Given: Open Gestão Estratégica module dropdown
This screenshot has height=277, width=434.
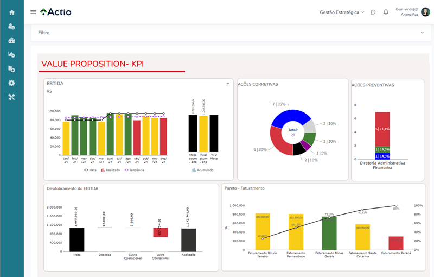Looking at the screenshot, I should click(342, 12).
